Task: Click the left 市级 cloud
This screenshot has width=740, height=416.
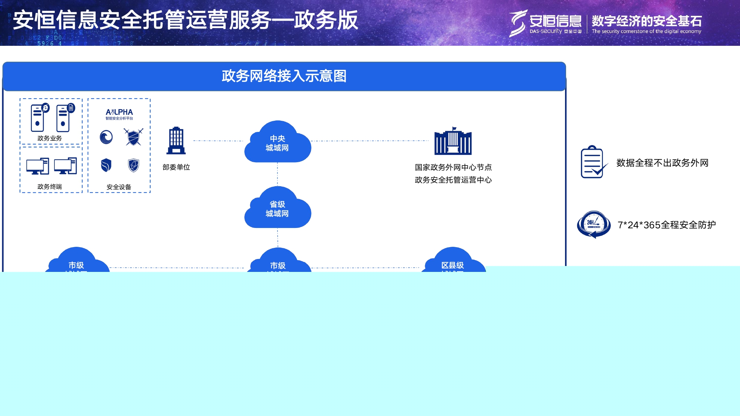Action: (x=77, y=260)
